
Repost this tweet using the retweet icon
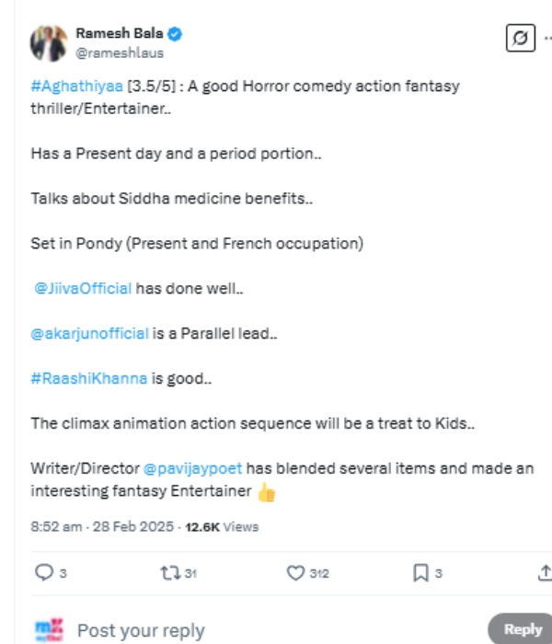tap(168, 573)
